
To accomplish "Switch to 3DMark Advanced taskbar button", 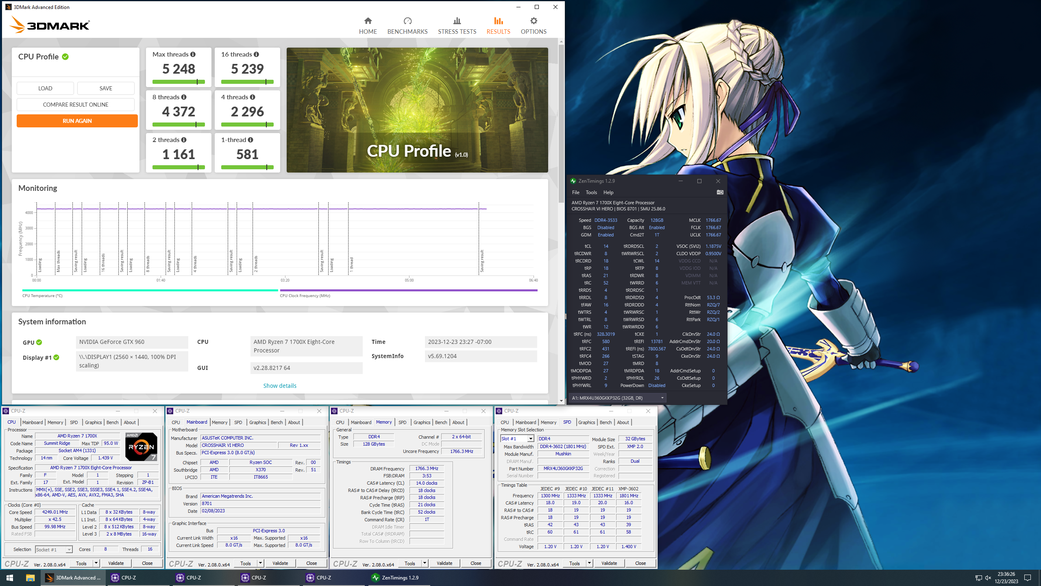I will point(73,577).
